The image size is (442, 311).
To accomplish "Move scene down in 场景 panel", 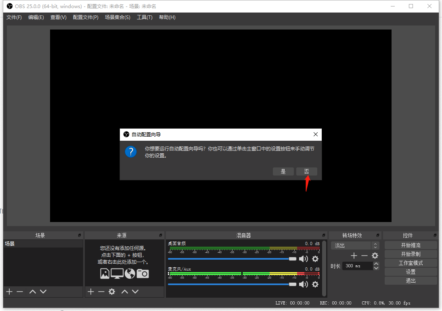I will [43, 292].
